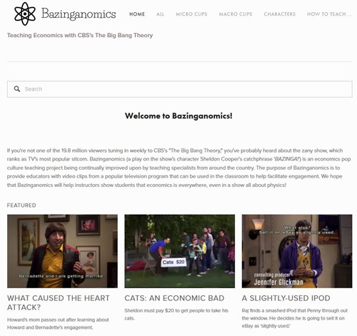Viewport: 357px width, 336px height.
Task: Open the Howard heart attack clip thumbnail
Action: [x=62, y=251]
